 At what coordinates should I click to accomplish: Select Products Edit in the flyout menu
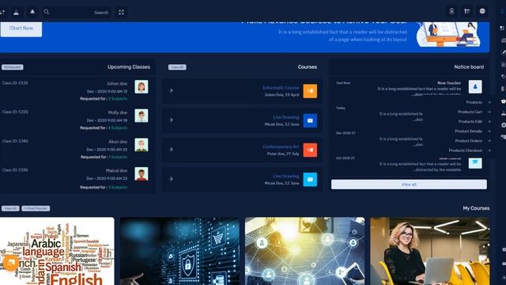click(x=470, y=121)
